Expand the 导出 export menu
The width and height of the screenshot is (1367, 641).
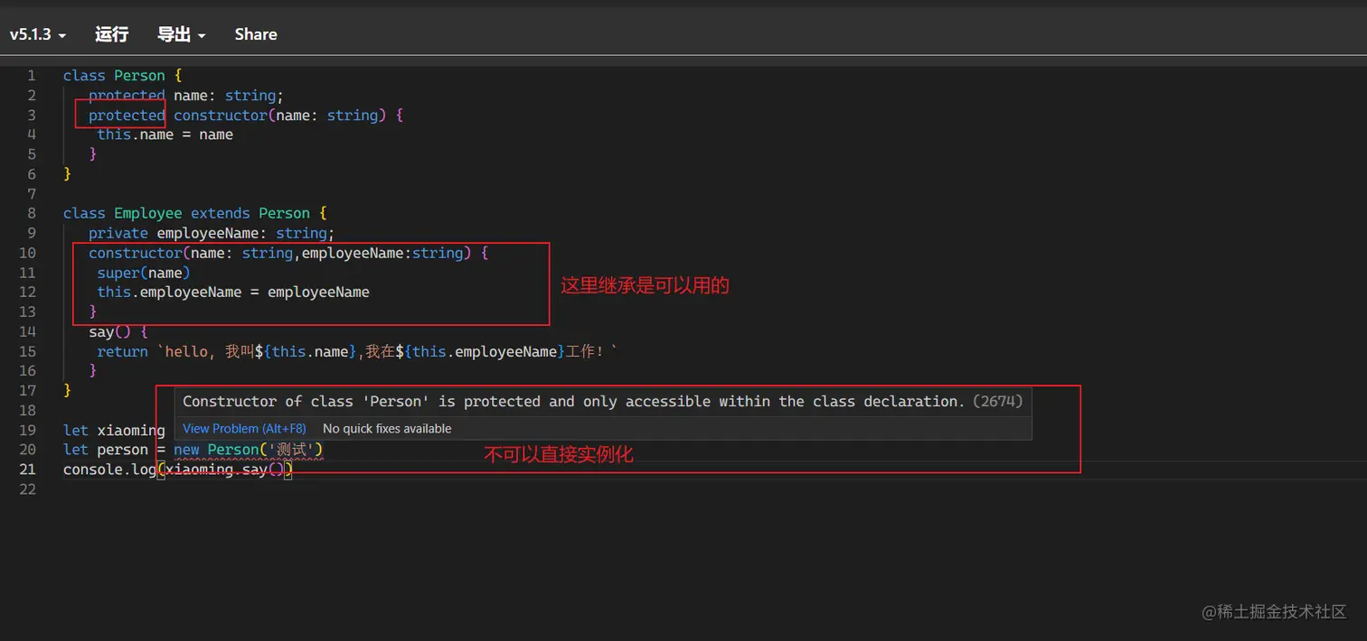click(181, 34)
